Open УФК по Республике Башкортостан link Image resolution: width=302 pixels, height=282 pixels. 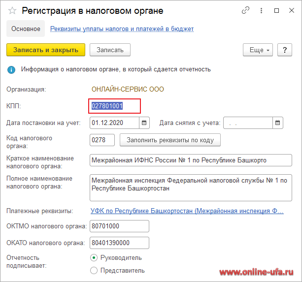coord(187,211)
